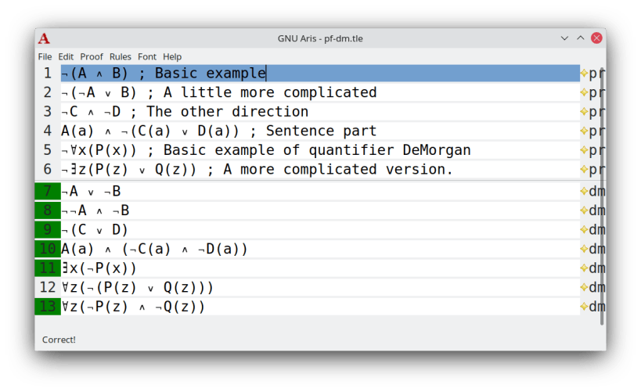Click the rule icon on line 4
The image size is (641, 392).
[584, 131]
